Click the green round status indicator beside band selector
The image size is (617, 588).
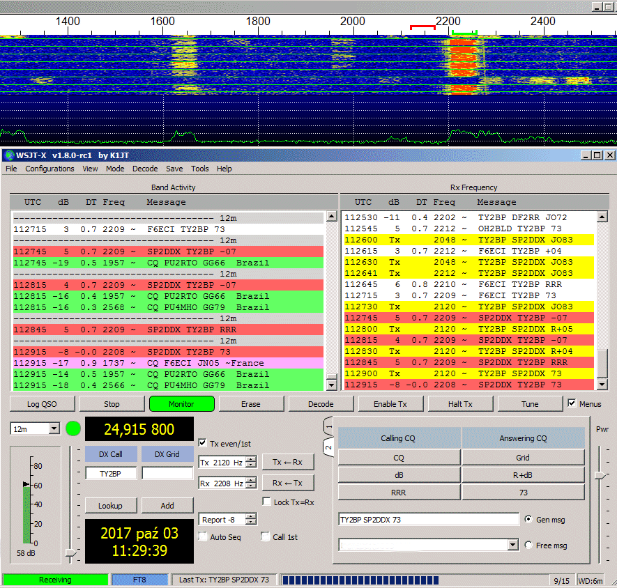click(73, 429)
